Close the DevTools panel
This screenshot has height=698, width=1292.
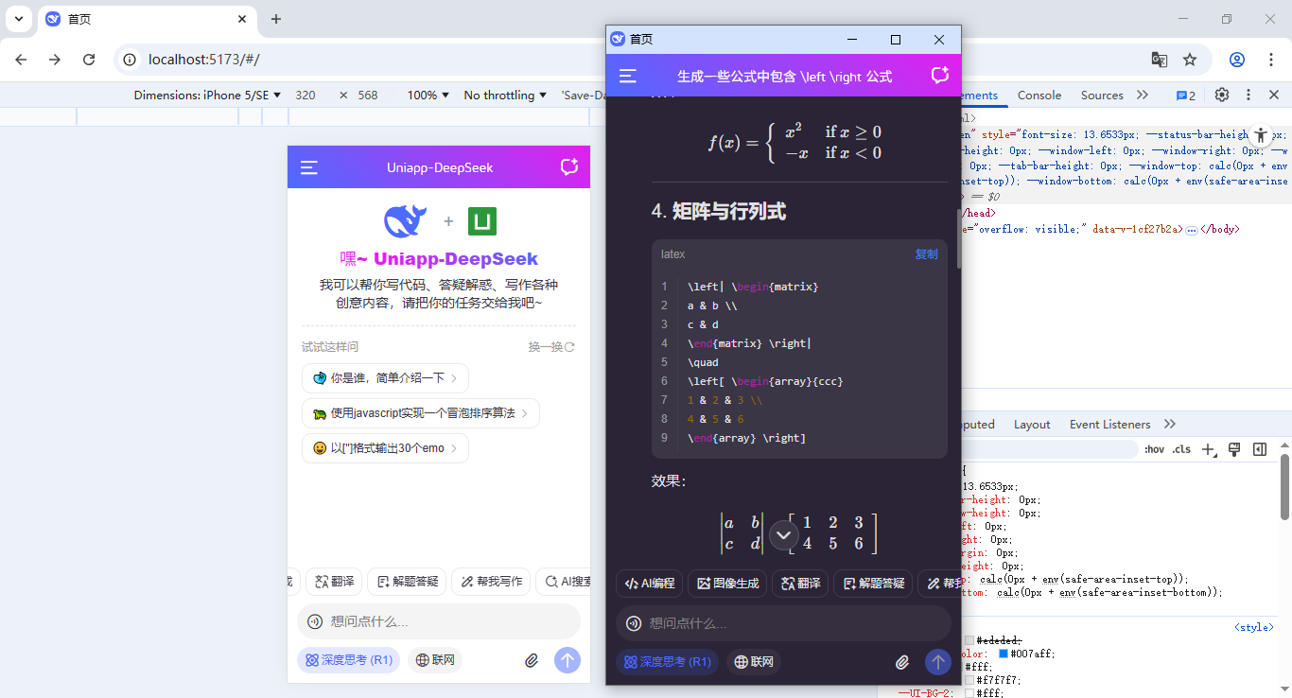[1274, 96]
